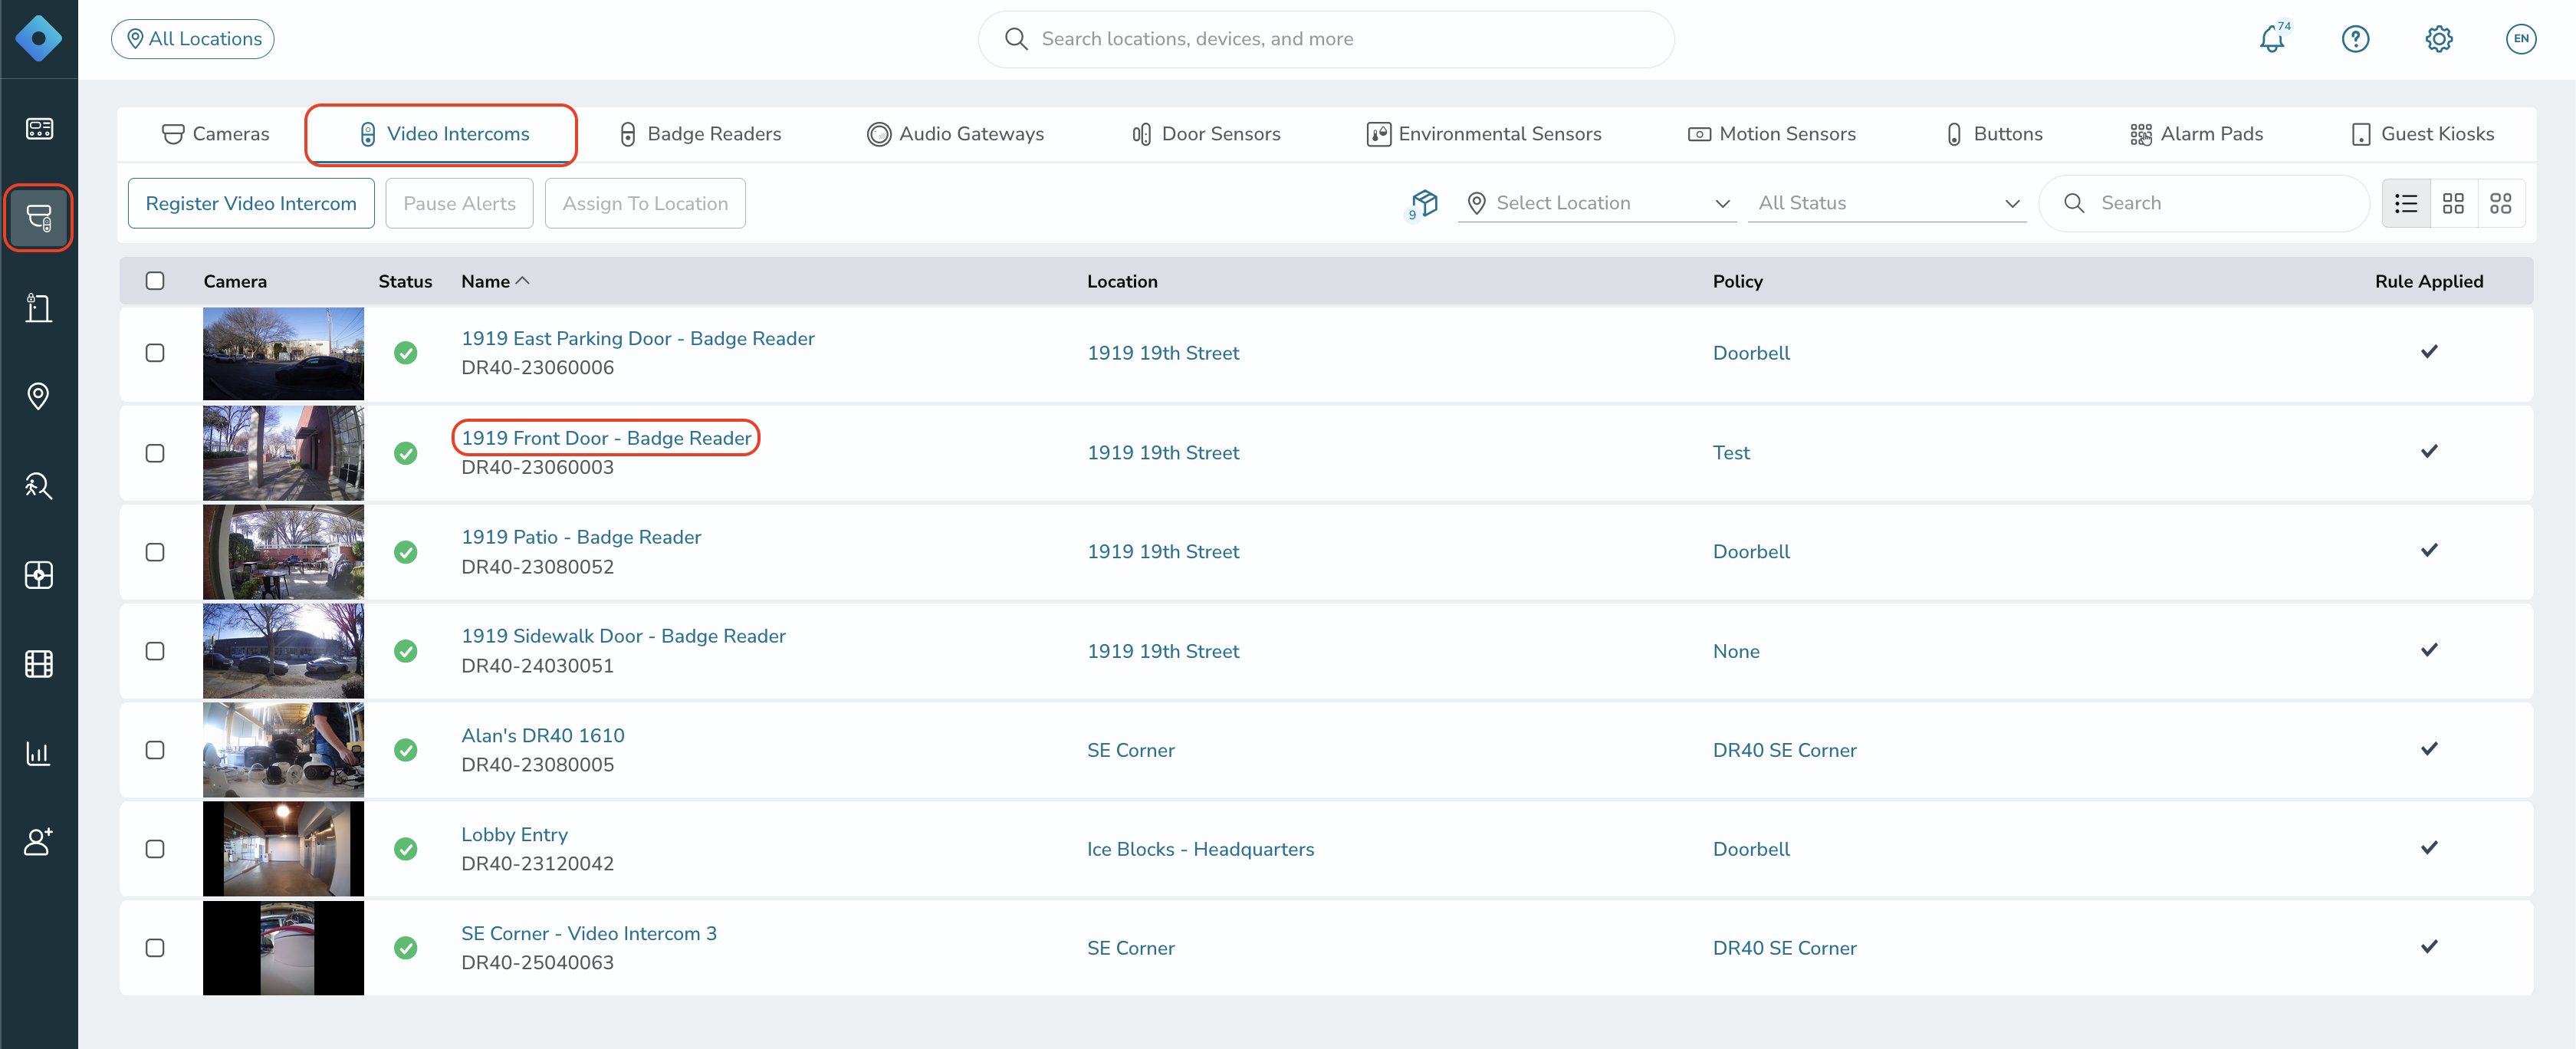Image resolution: width=2576 pixels, height=1049 pixels.
Task: Open the add user sidebar icon
Action: coord(39,842)
